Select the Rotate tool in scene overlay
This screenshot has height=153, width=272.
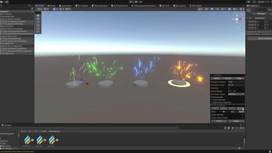[x=38, y=22]
